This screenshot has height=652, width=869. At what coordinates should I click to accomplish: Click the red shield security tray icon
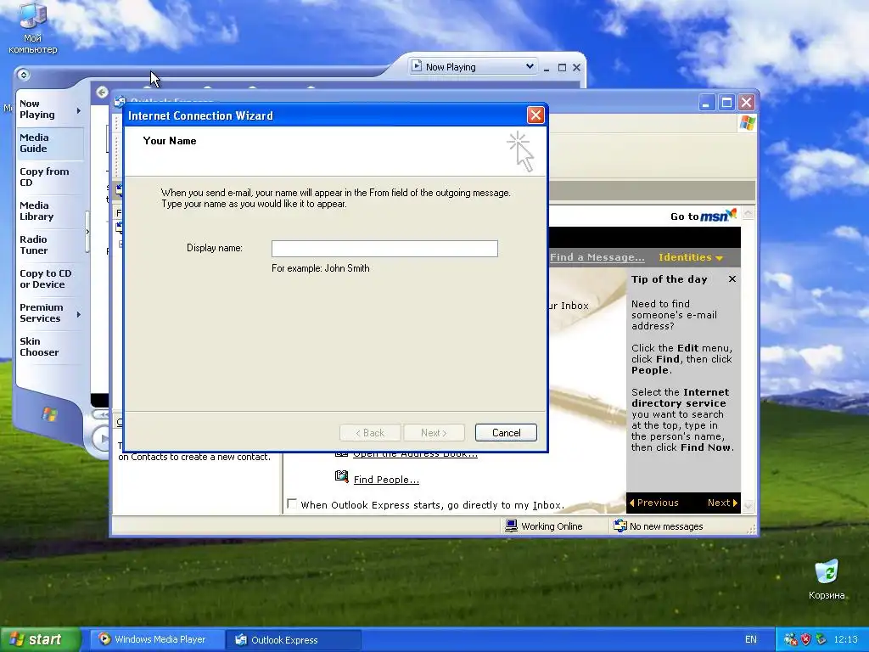click(x=806, y=640)
